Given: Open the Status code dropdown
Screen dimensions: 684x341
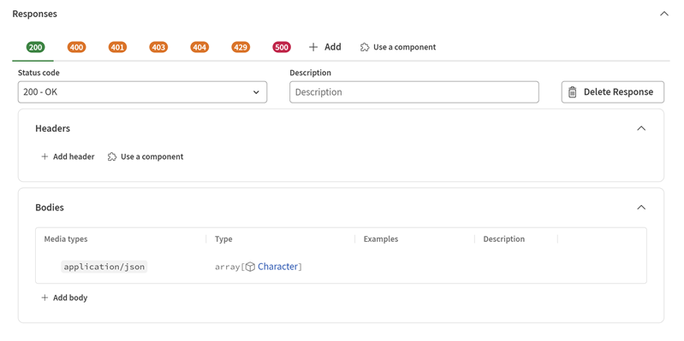Looking at the screenshot, I should [142, 92].
